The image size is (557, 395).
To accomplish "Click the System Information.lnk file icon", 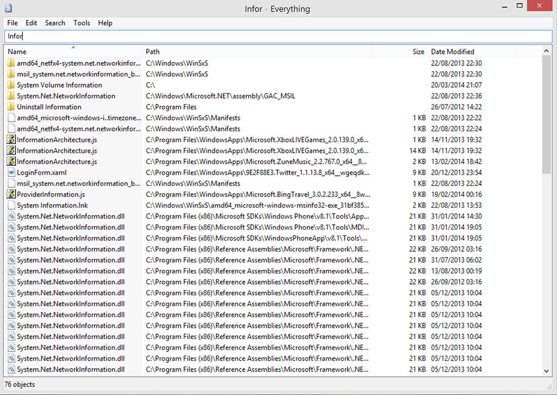I will point(11,206).
